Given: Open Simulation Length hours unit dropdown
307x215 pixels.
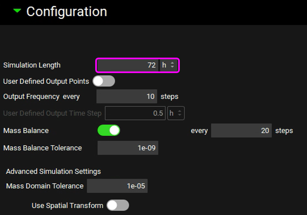Looking at the screenshot, I should pos(169,65).
